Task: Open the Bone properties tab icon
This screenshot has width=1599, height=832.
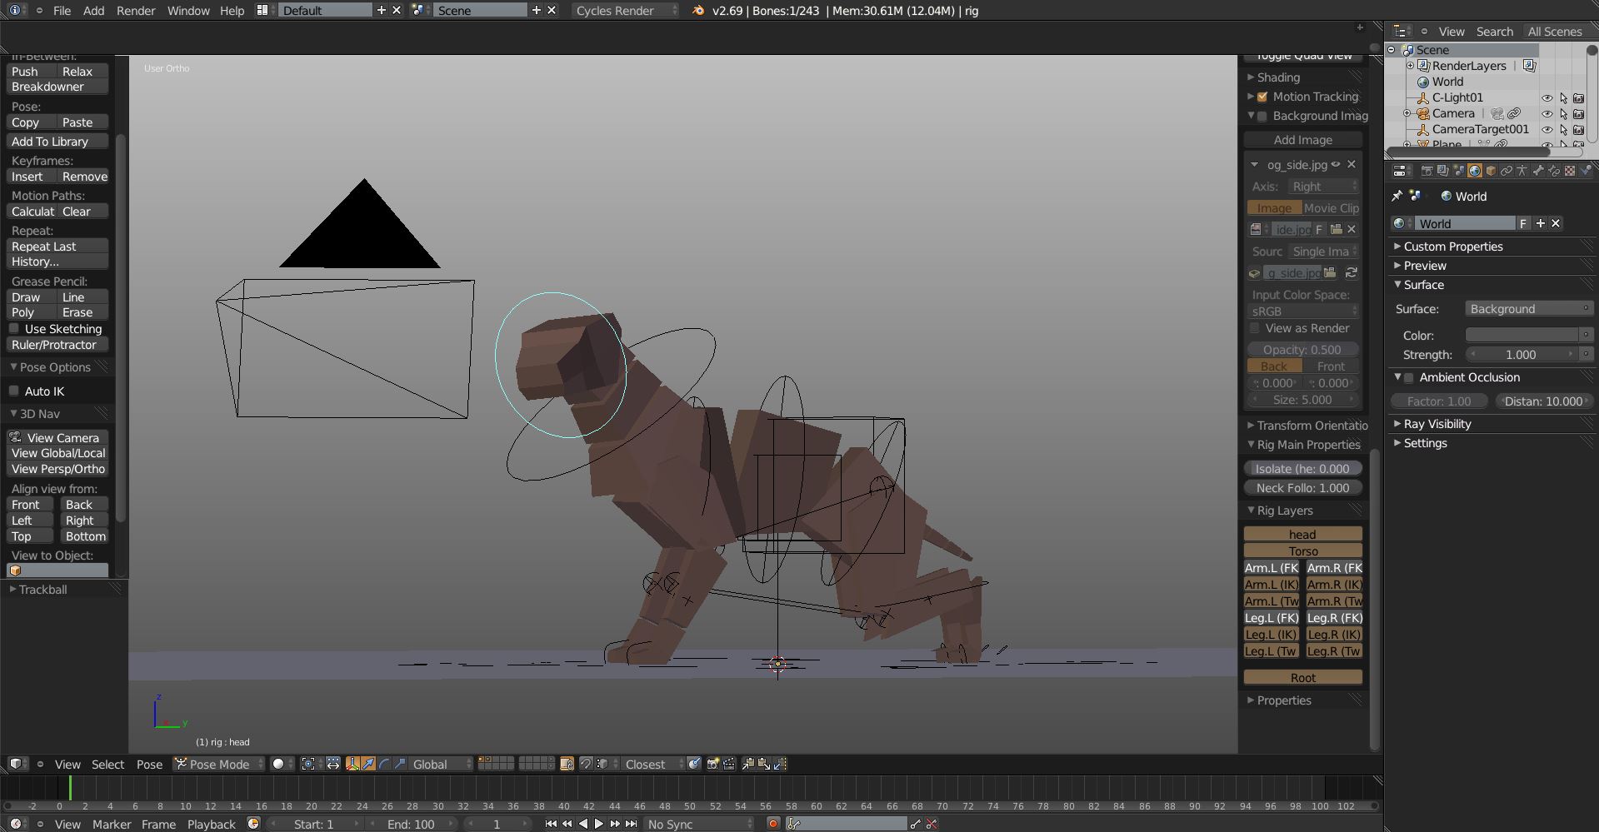Action: pos(1538,171)
